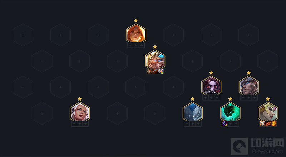Select the green Thresh champion portrait
Screen dimensions: 286x157
click(x=230, y=112)
